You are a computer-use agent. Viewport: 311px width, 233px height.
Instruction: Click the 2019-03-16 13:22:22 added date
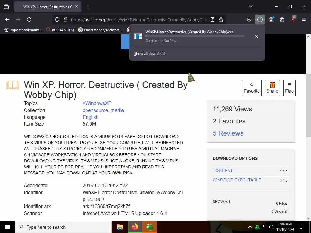tap(105, 185)
